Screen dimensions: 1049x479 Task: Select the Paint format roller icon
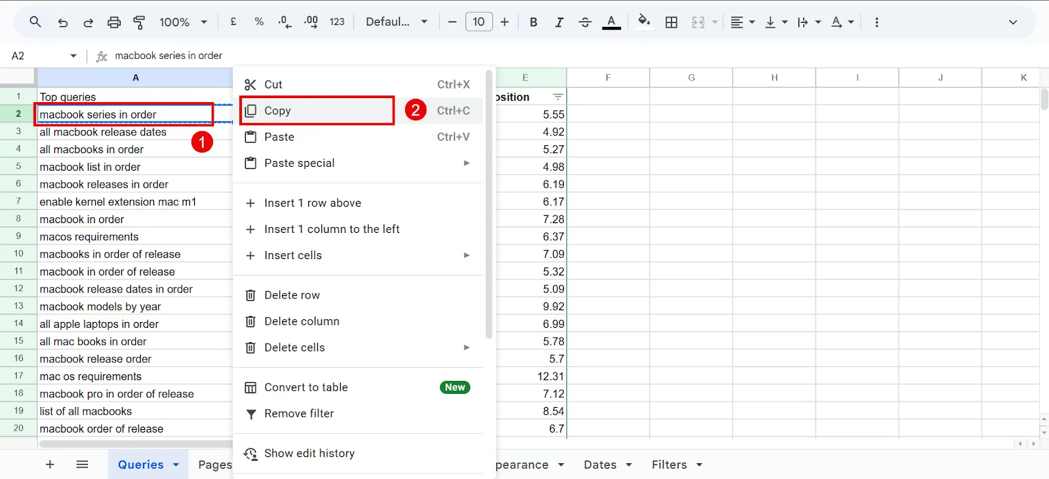coord(139,22)
